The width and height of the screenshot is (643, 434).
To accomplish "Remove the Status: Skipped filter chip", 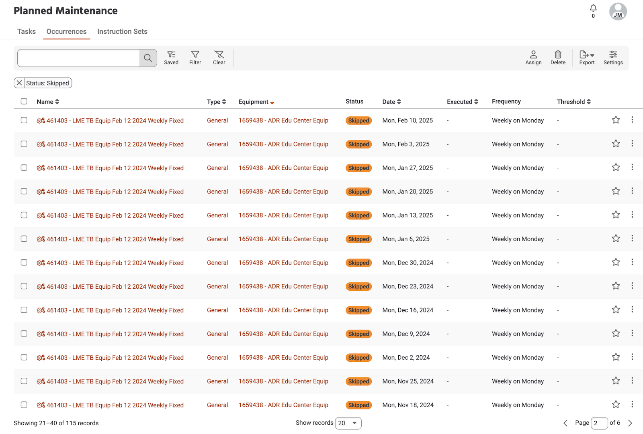I will pyautogui.click(x=19, y=83).
